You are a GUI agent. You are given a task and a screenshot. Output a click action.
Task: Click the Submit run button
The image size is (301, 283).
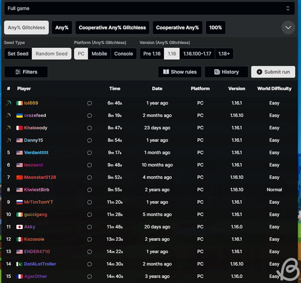point(273,72)
